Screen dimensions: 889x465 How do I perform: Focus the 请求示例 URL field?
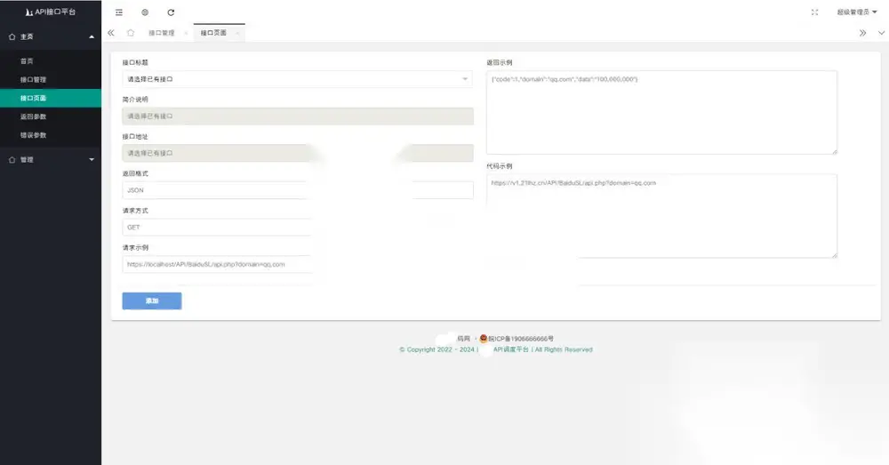coord(217,264)
